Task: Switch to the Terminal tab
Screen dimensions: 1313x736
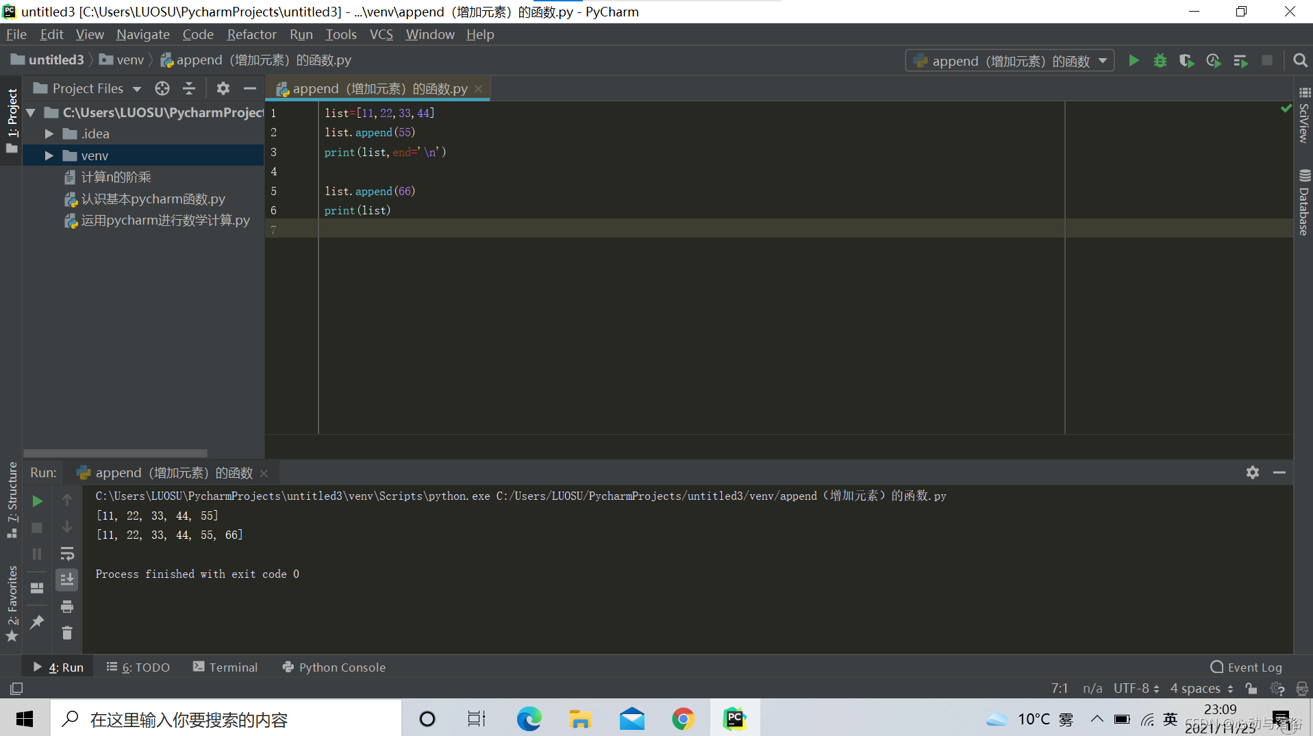Action: coord(225,667)
